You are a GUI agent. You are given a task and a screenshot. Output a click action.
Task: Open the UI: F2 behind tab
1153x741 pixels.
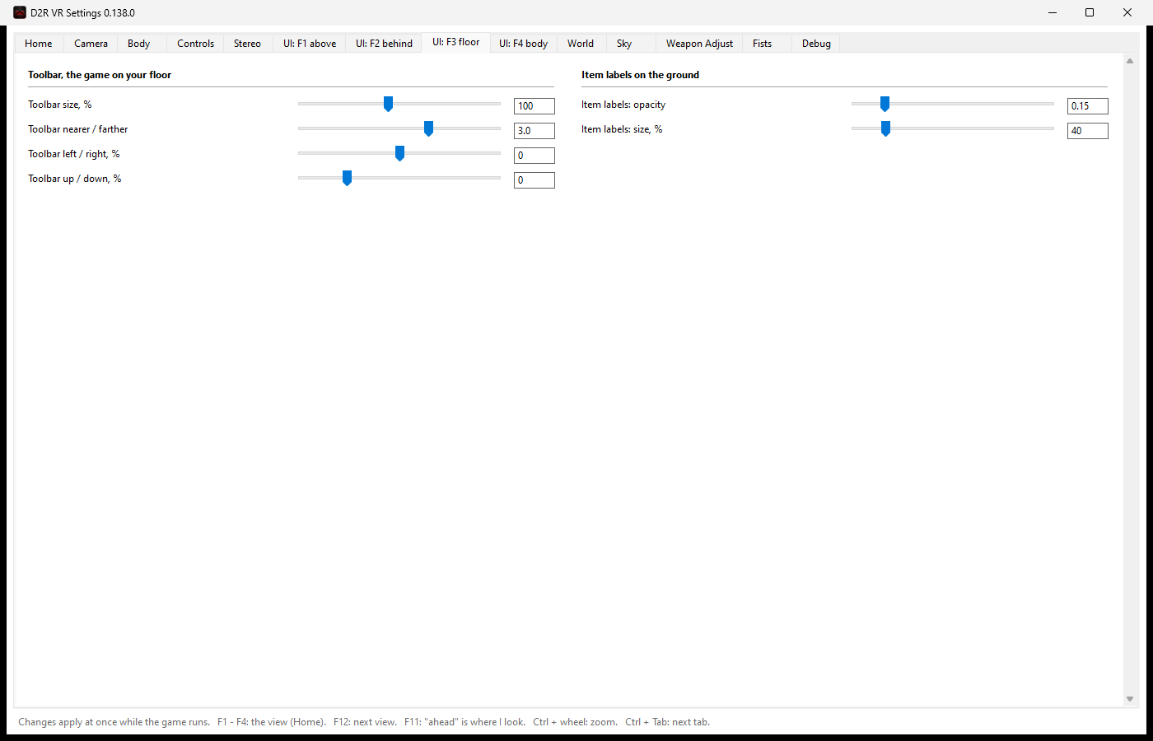tap(384, 44)
